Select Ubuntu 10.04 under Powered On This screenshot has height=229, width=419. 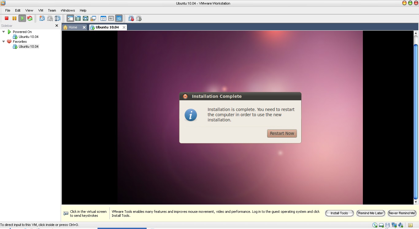[28, 37]
